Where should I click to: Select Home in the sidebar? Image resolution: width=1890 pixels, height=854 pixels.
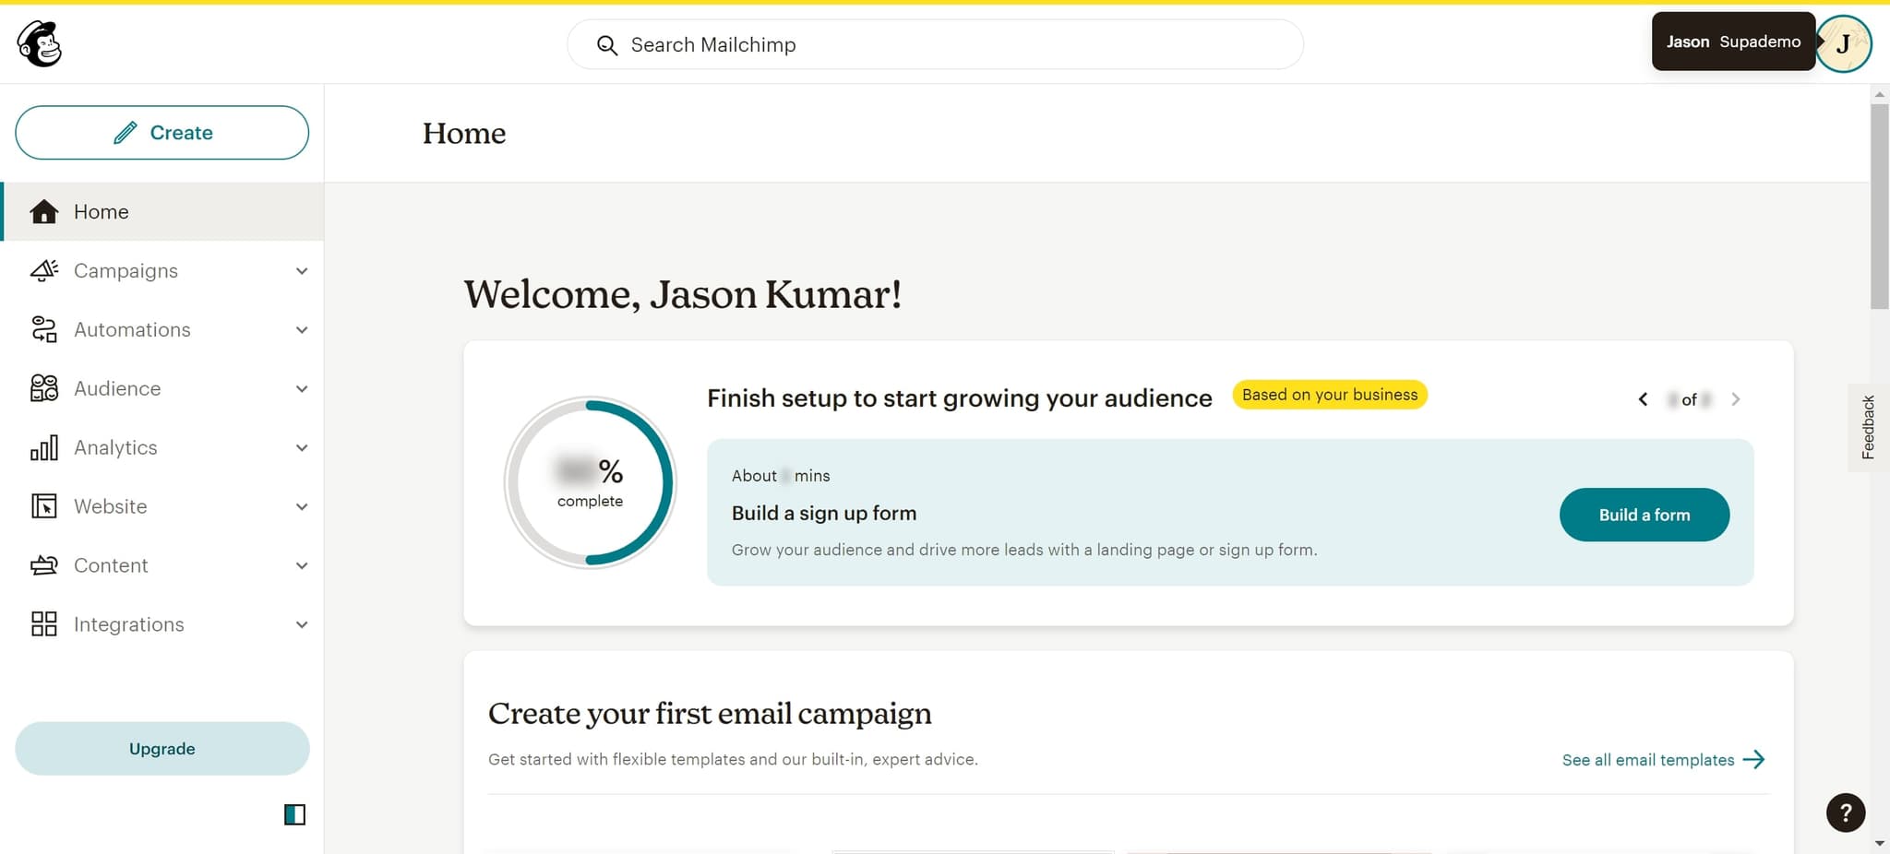pos(102,212)
